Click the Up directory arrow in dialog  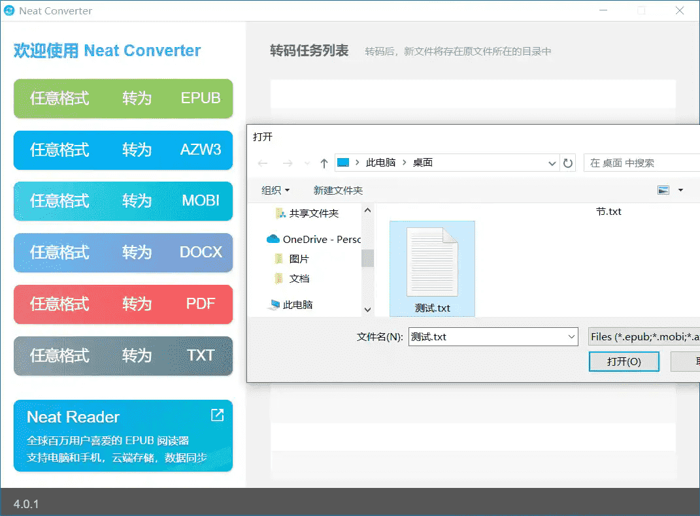(x=324, y=163)
